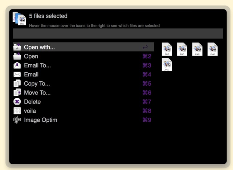
Task: Focus the grey search input field
Action: coord(118,33)
